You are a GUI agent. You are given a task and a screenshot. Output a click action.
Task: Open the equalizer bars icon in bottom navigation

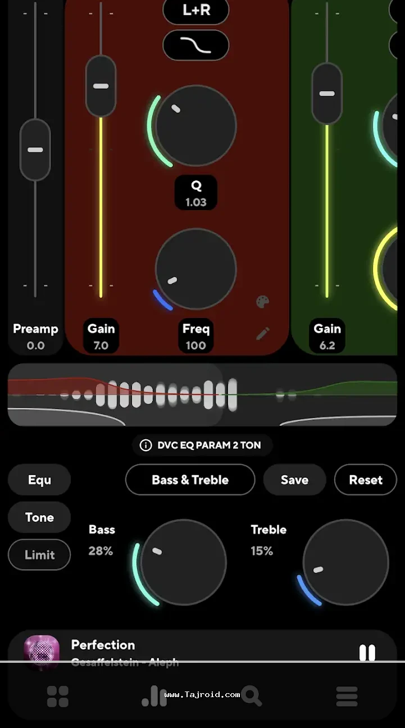pyautogui.click(x=154, y=697)
